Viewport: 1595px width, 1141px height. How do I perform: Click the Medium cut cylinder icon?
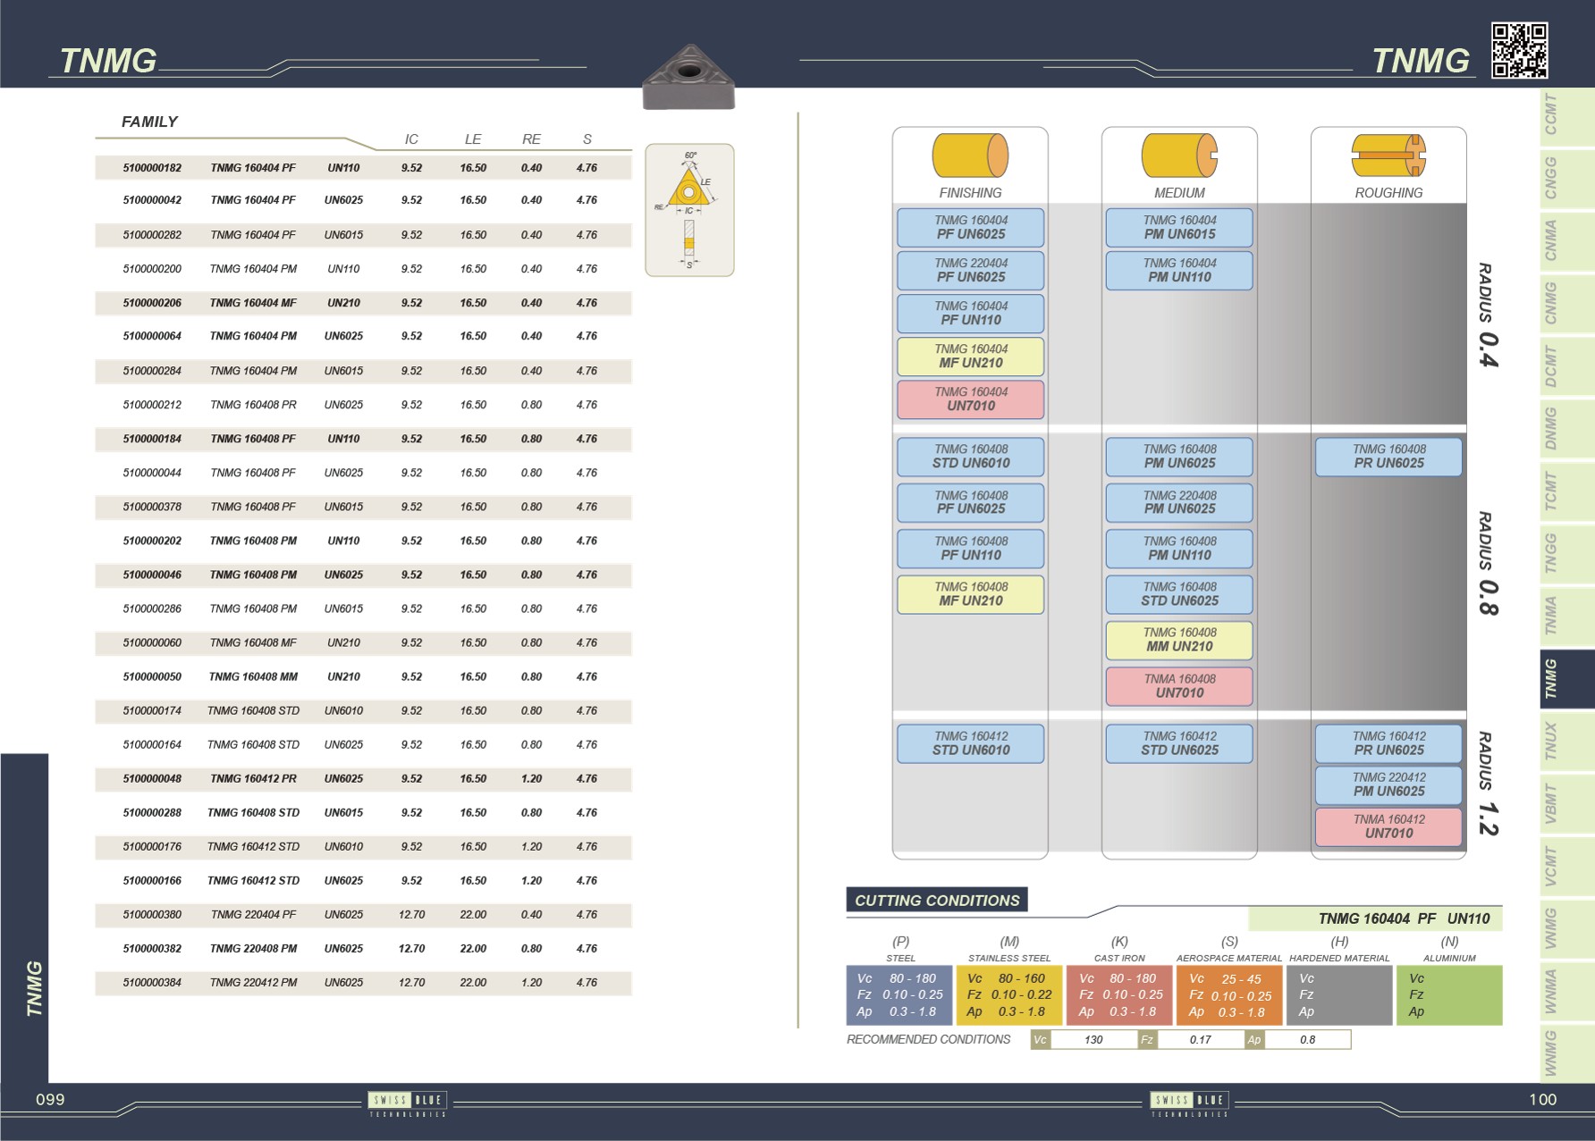pos(1179,155)
